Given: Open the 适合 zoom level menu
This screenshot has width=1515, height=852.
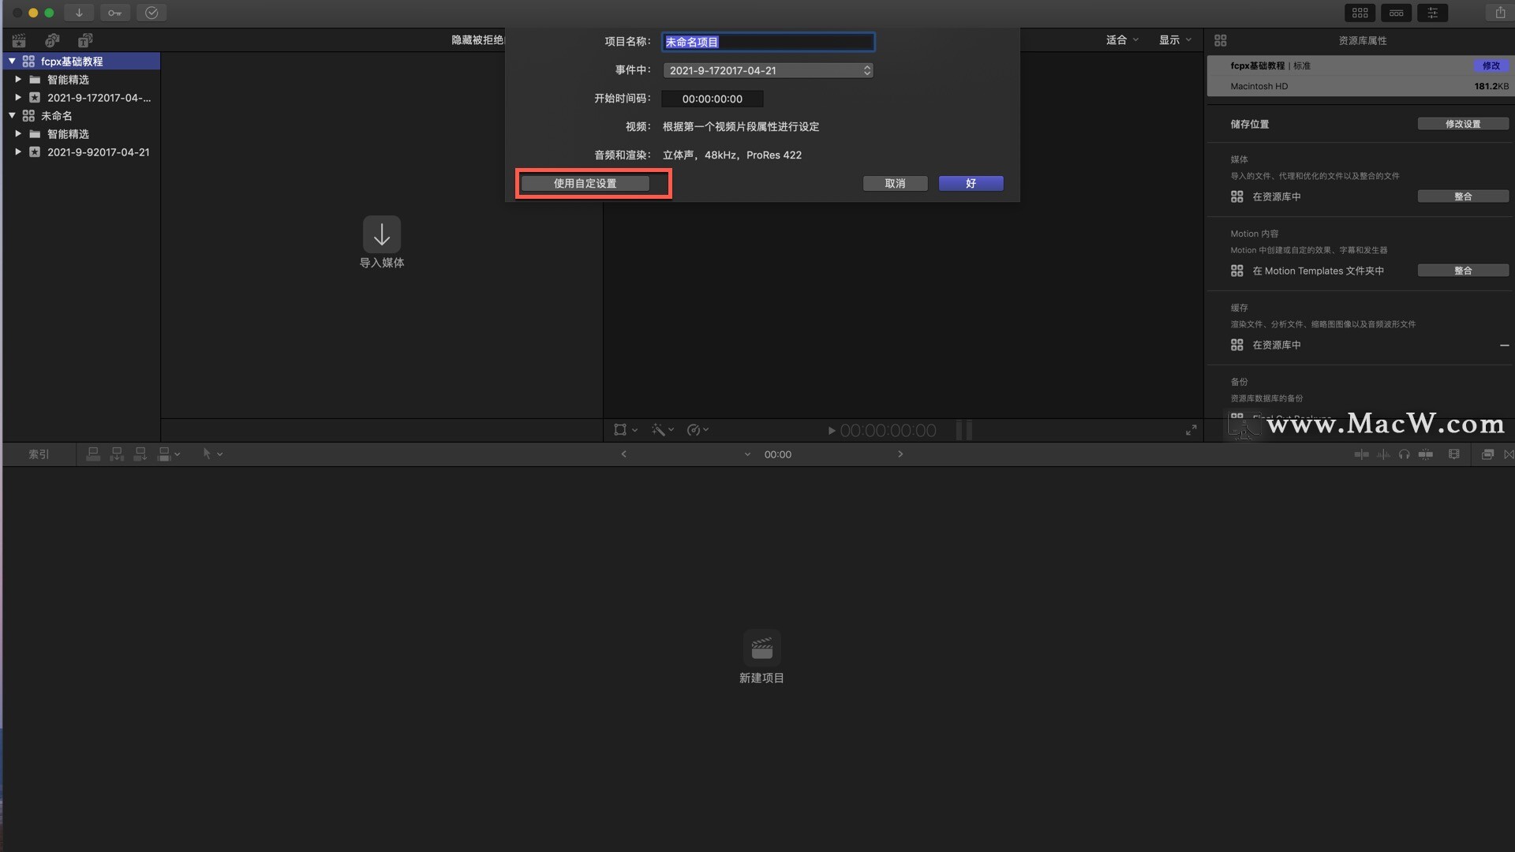Looking at the screenshot, I should (1121, 40).
